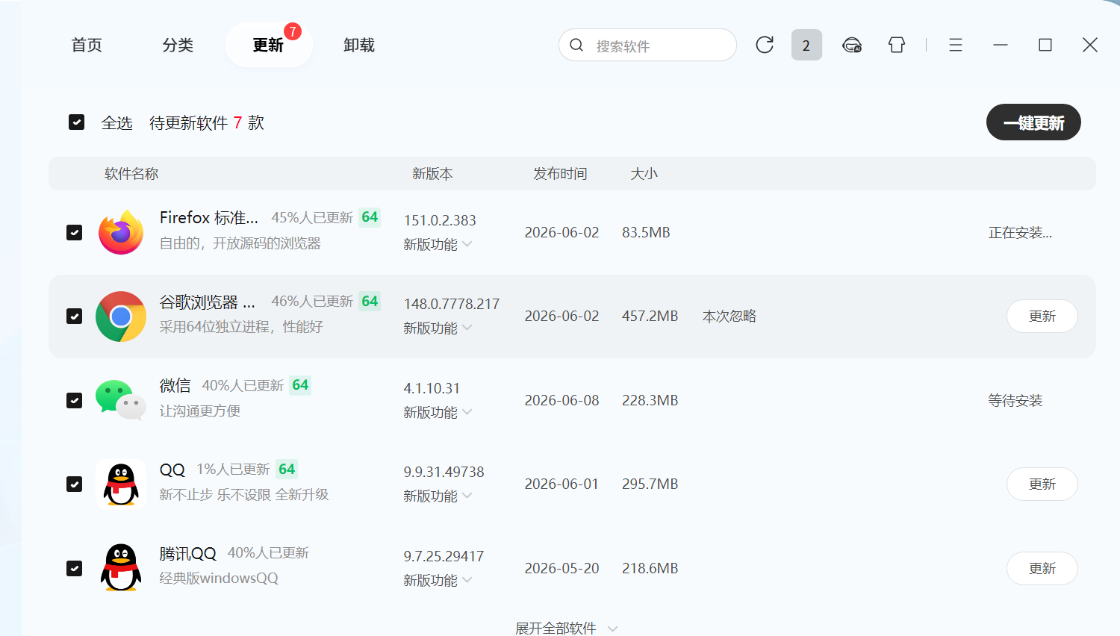Click the 正在安装... status for Firefox
This screenshot has width=1120, height=636.
click(x=1020, y=233)
